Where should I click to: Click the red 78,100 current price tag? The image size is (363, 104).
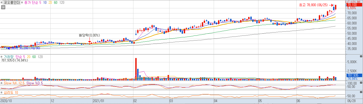(354, 5)
